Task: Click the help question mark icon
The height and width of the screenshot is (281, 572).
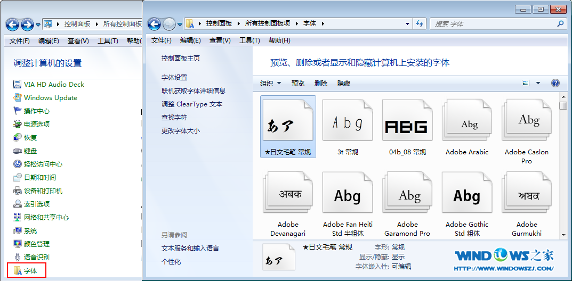Action: (x=555, y=83)
